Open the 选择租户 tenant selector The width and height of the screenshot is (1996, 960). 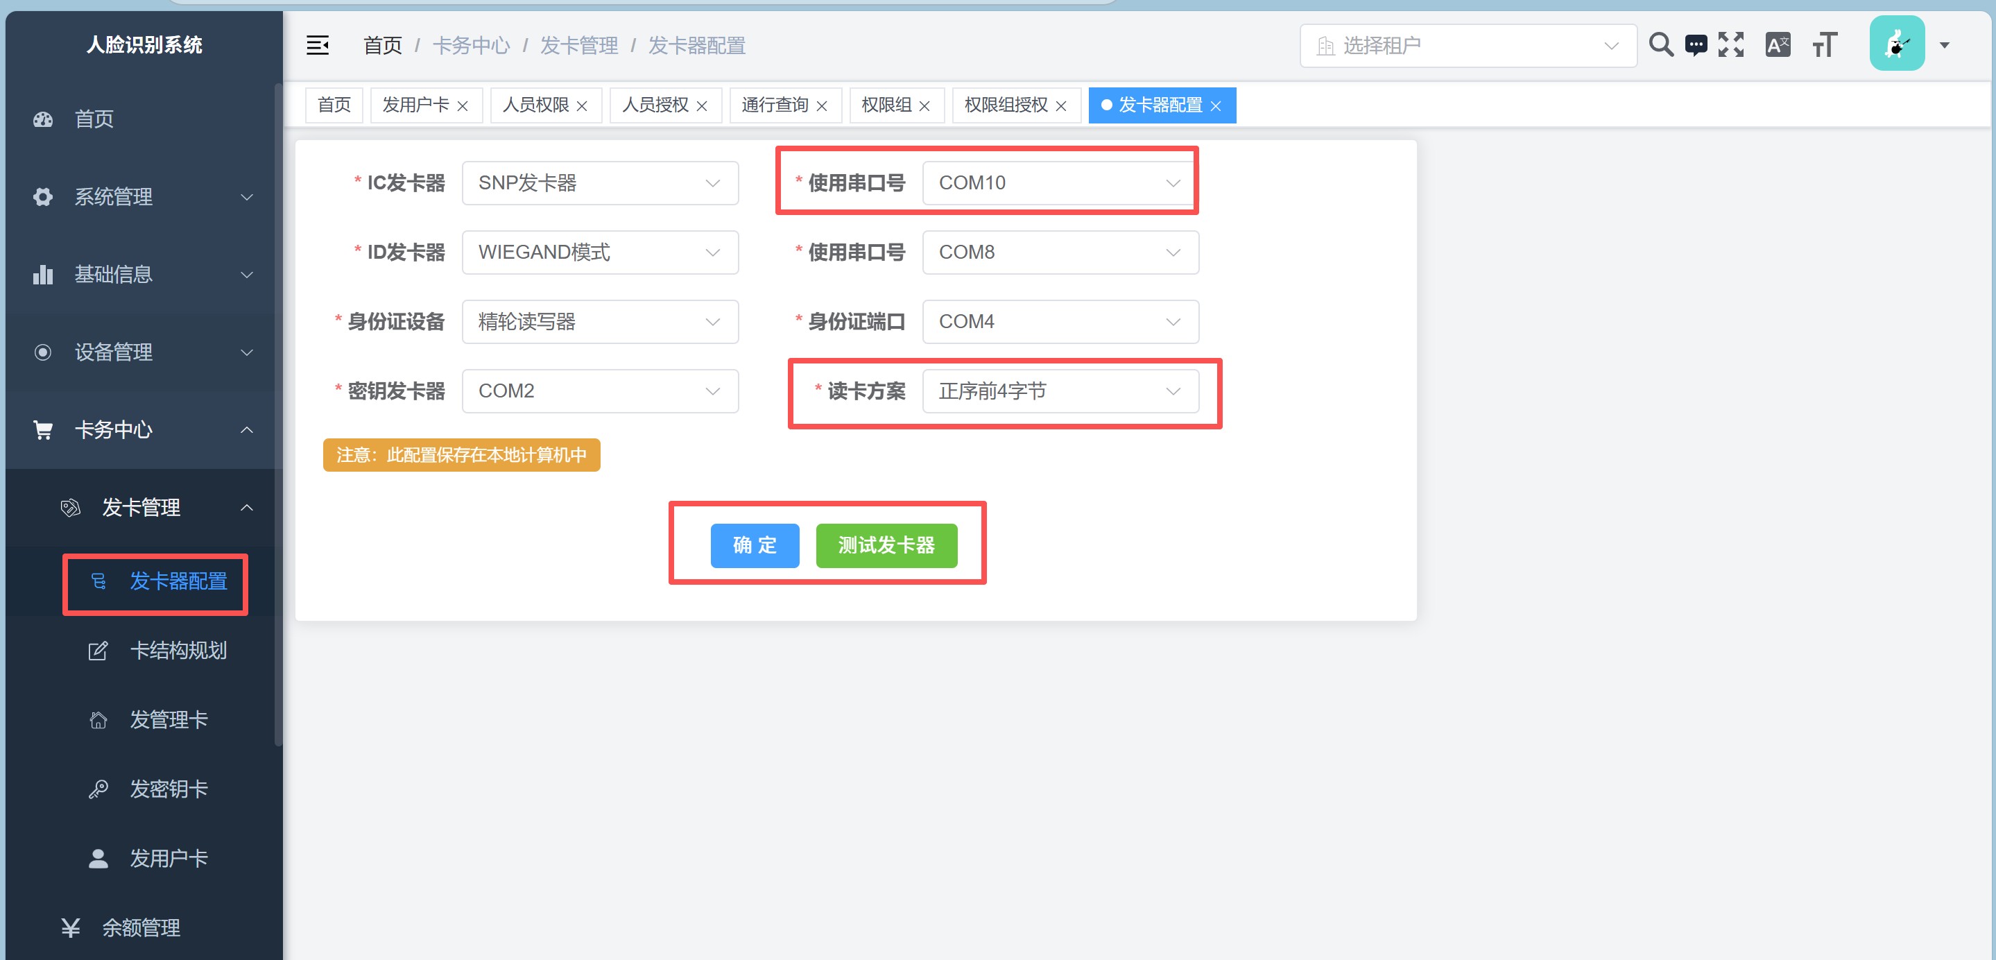1467,46
